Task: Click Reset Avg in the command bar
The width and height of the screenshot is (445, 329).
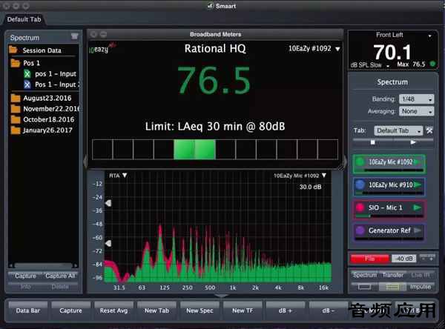Action: coord(113,310)
